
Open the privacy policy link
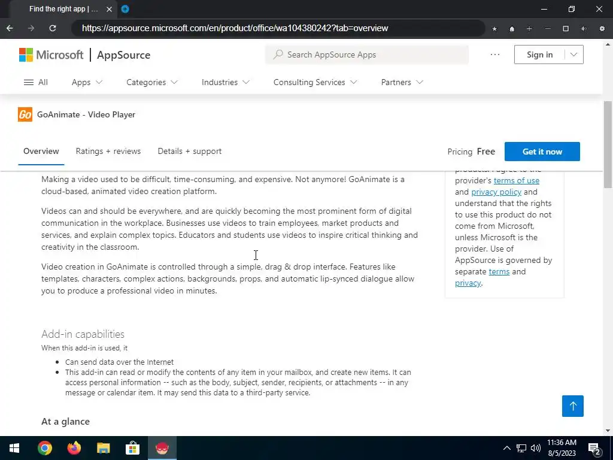point(496,192)
